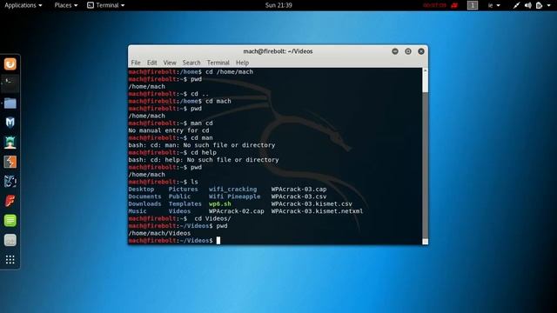Click Music in the ls listing

(x=138, y=211)
